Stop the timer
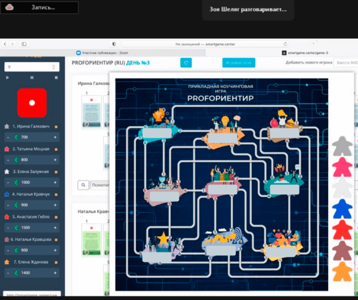The height and width of the screenshot is (300, 358). click(56, 78)
